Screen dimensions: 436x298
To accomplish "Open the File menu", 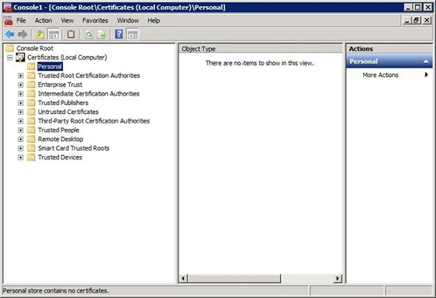I will 21,21.
